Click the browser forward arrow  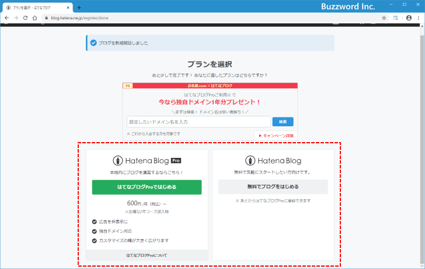point(16,18)
